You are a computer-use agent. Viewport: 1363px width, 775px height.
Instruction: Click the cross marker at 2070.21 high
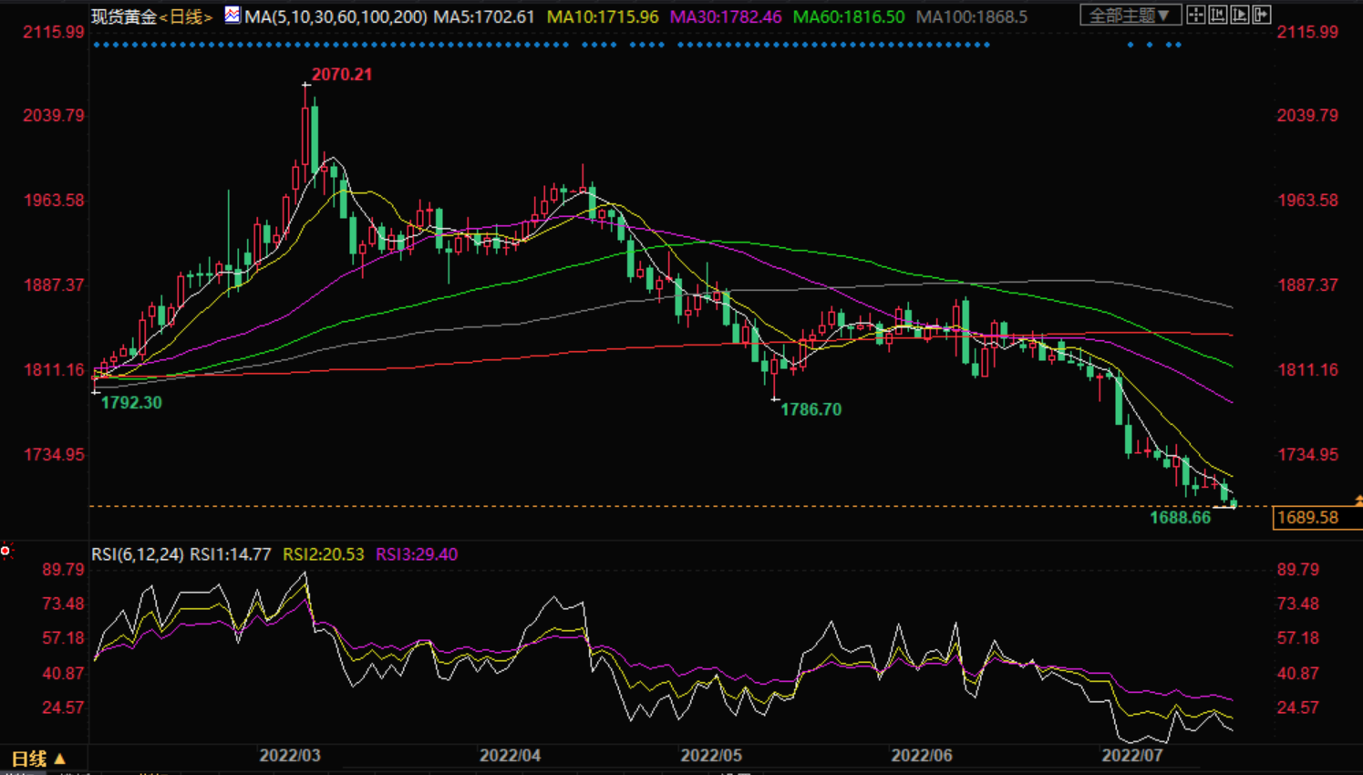click(306, 85)
